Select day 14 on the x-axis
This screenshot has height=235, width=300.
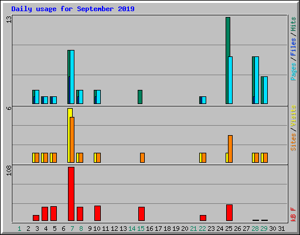click(132, 229)
